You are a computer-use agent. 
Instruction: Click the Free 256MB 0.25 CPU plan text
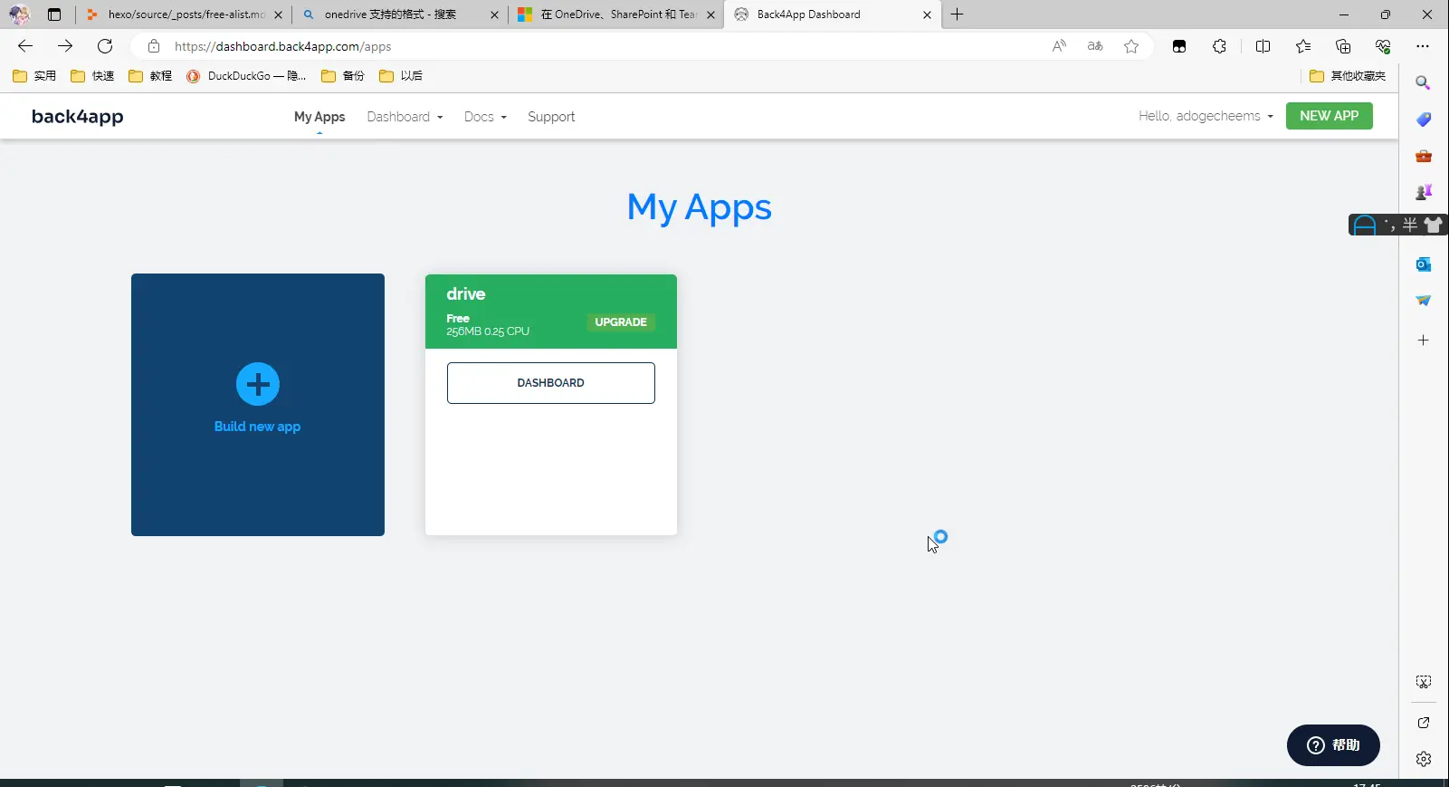point(488,325)
